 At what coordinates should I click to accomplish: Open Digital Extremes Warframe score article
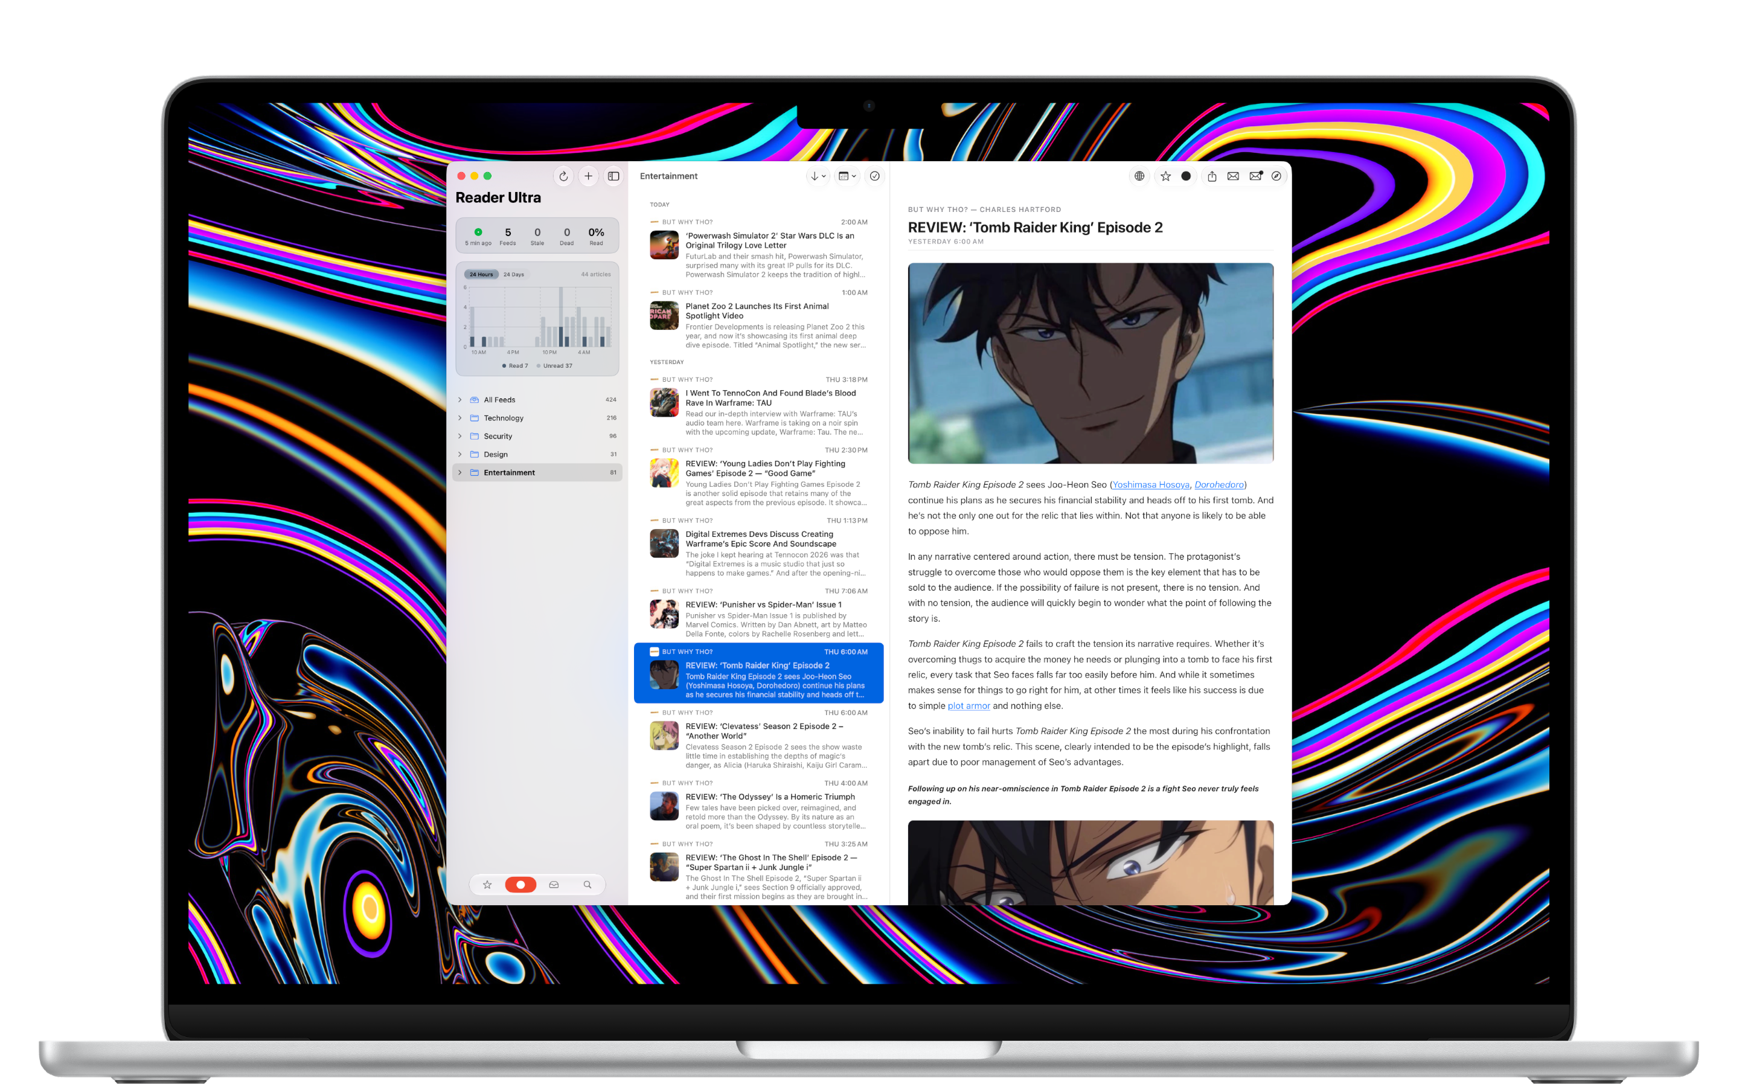(758, 547)
